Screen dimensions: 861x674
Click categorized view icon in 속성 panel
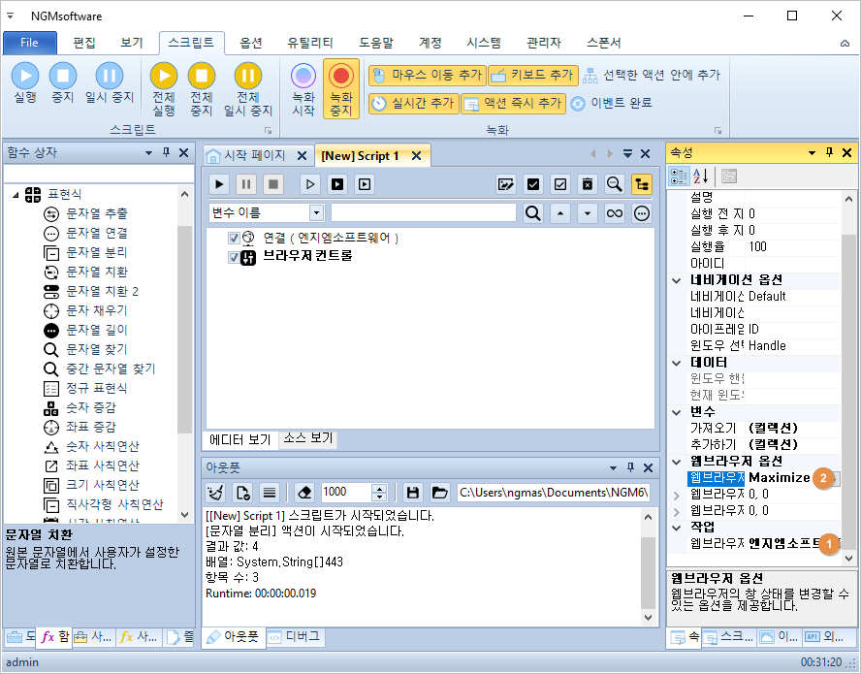tap(679, 177)
